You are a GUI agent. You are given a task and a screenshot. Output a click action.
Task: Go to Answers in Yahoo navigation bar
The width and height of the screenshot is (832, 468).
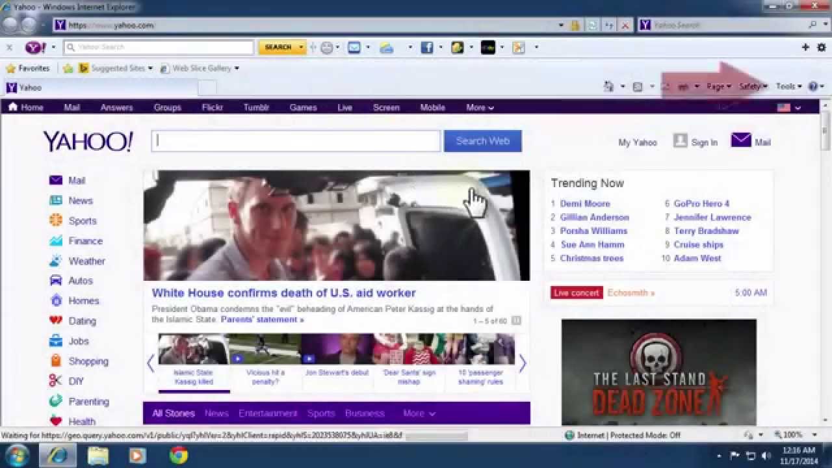tap(116, 107)
